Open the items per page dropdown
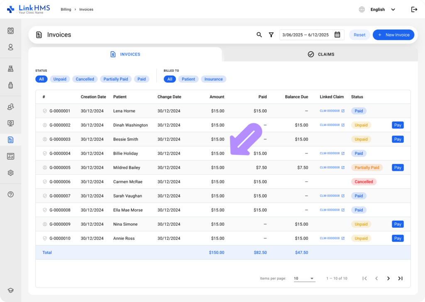The height and width of the screenshot is (302, 425). point(304,278)
